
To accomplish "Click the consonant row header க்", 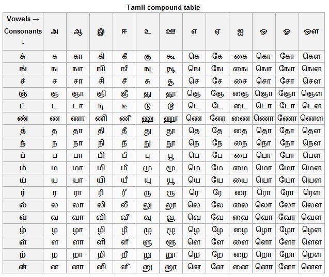I will coord(23,56).
